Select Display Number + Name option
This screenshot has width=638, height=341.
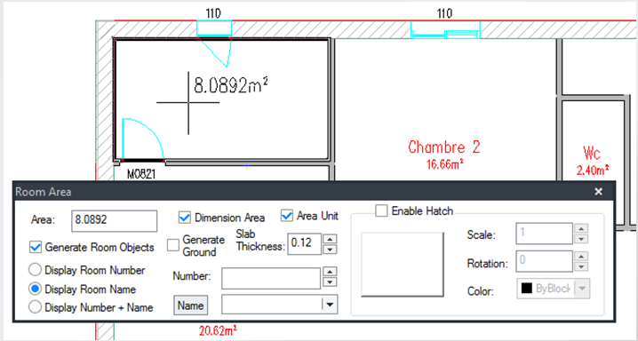point(35,307)
